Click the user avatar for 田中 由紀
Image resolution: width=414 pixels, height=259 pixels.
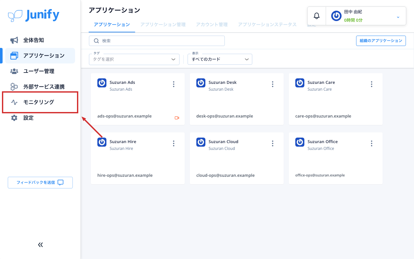(336, 16)
